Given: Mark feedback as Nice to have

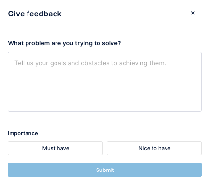Looking at the screenshot, I should click(154, 148).
